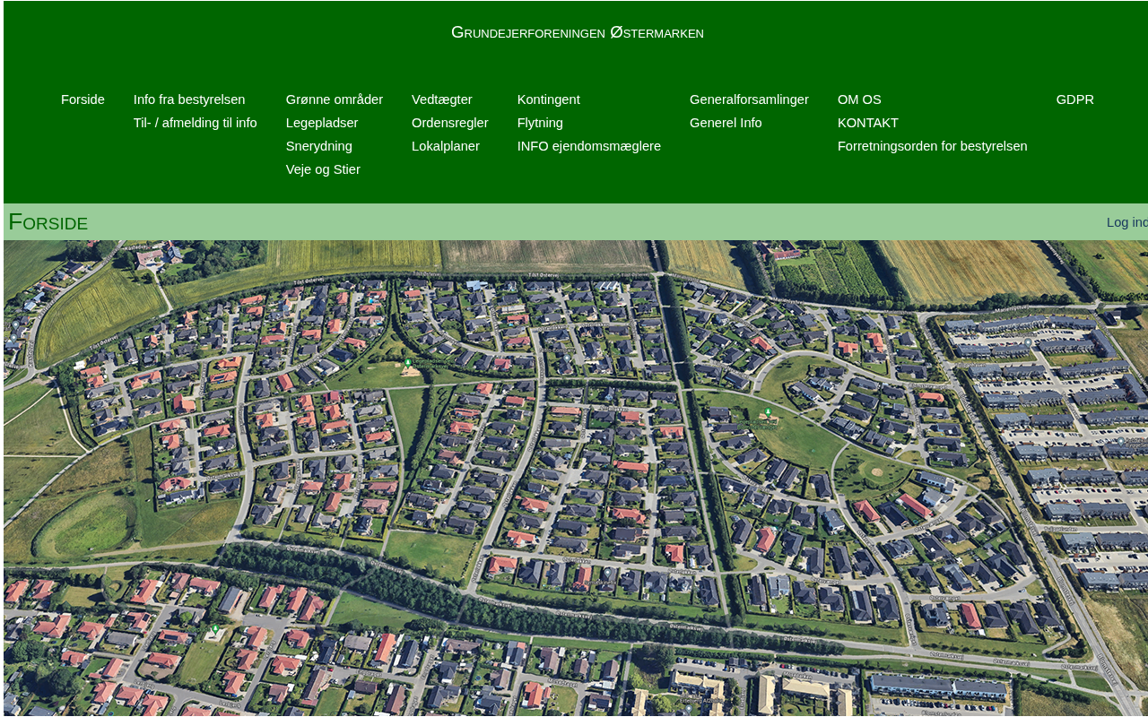Open the Vedtægter menu item
This screenshot has width=1148, height=717.
441,99
